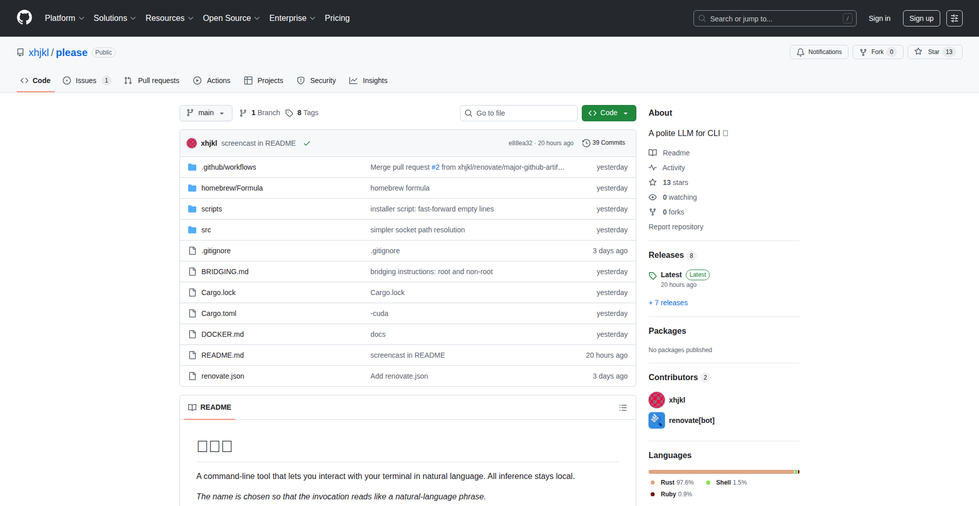Screen dimensions: 979x506
Task: Click the watching eye icon
Action: pyautogui.click(x=653, y=197)
